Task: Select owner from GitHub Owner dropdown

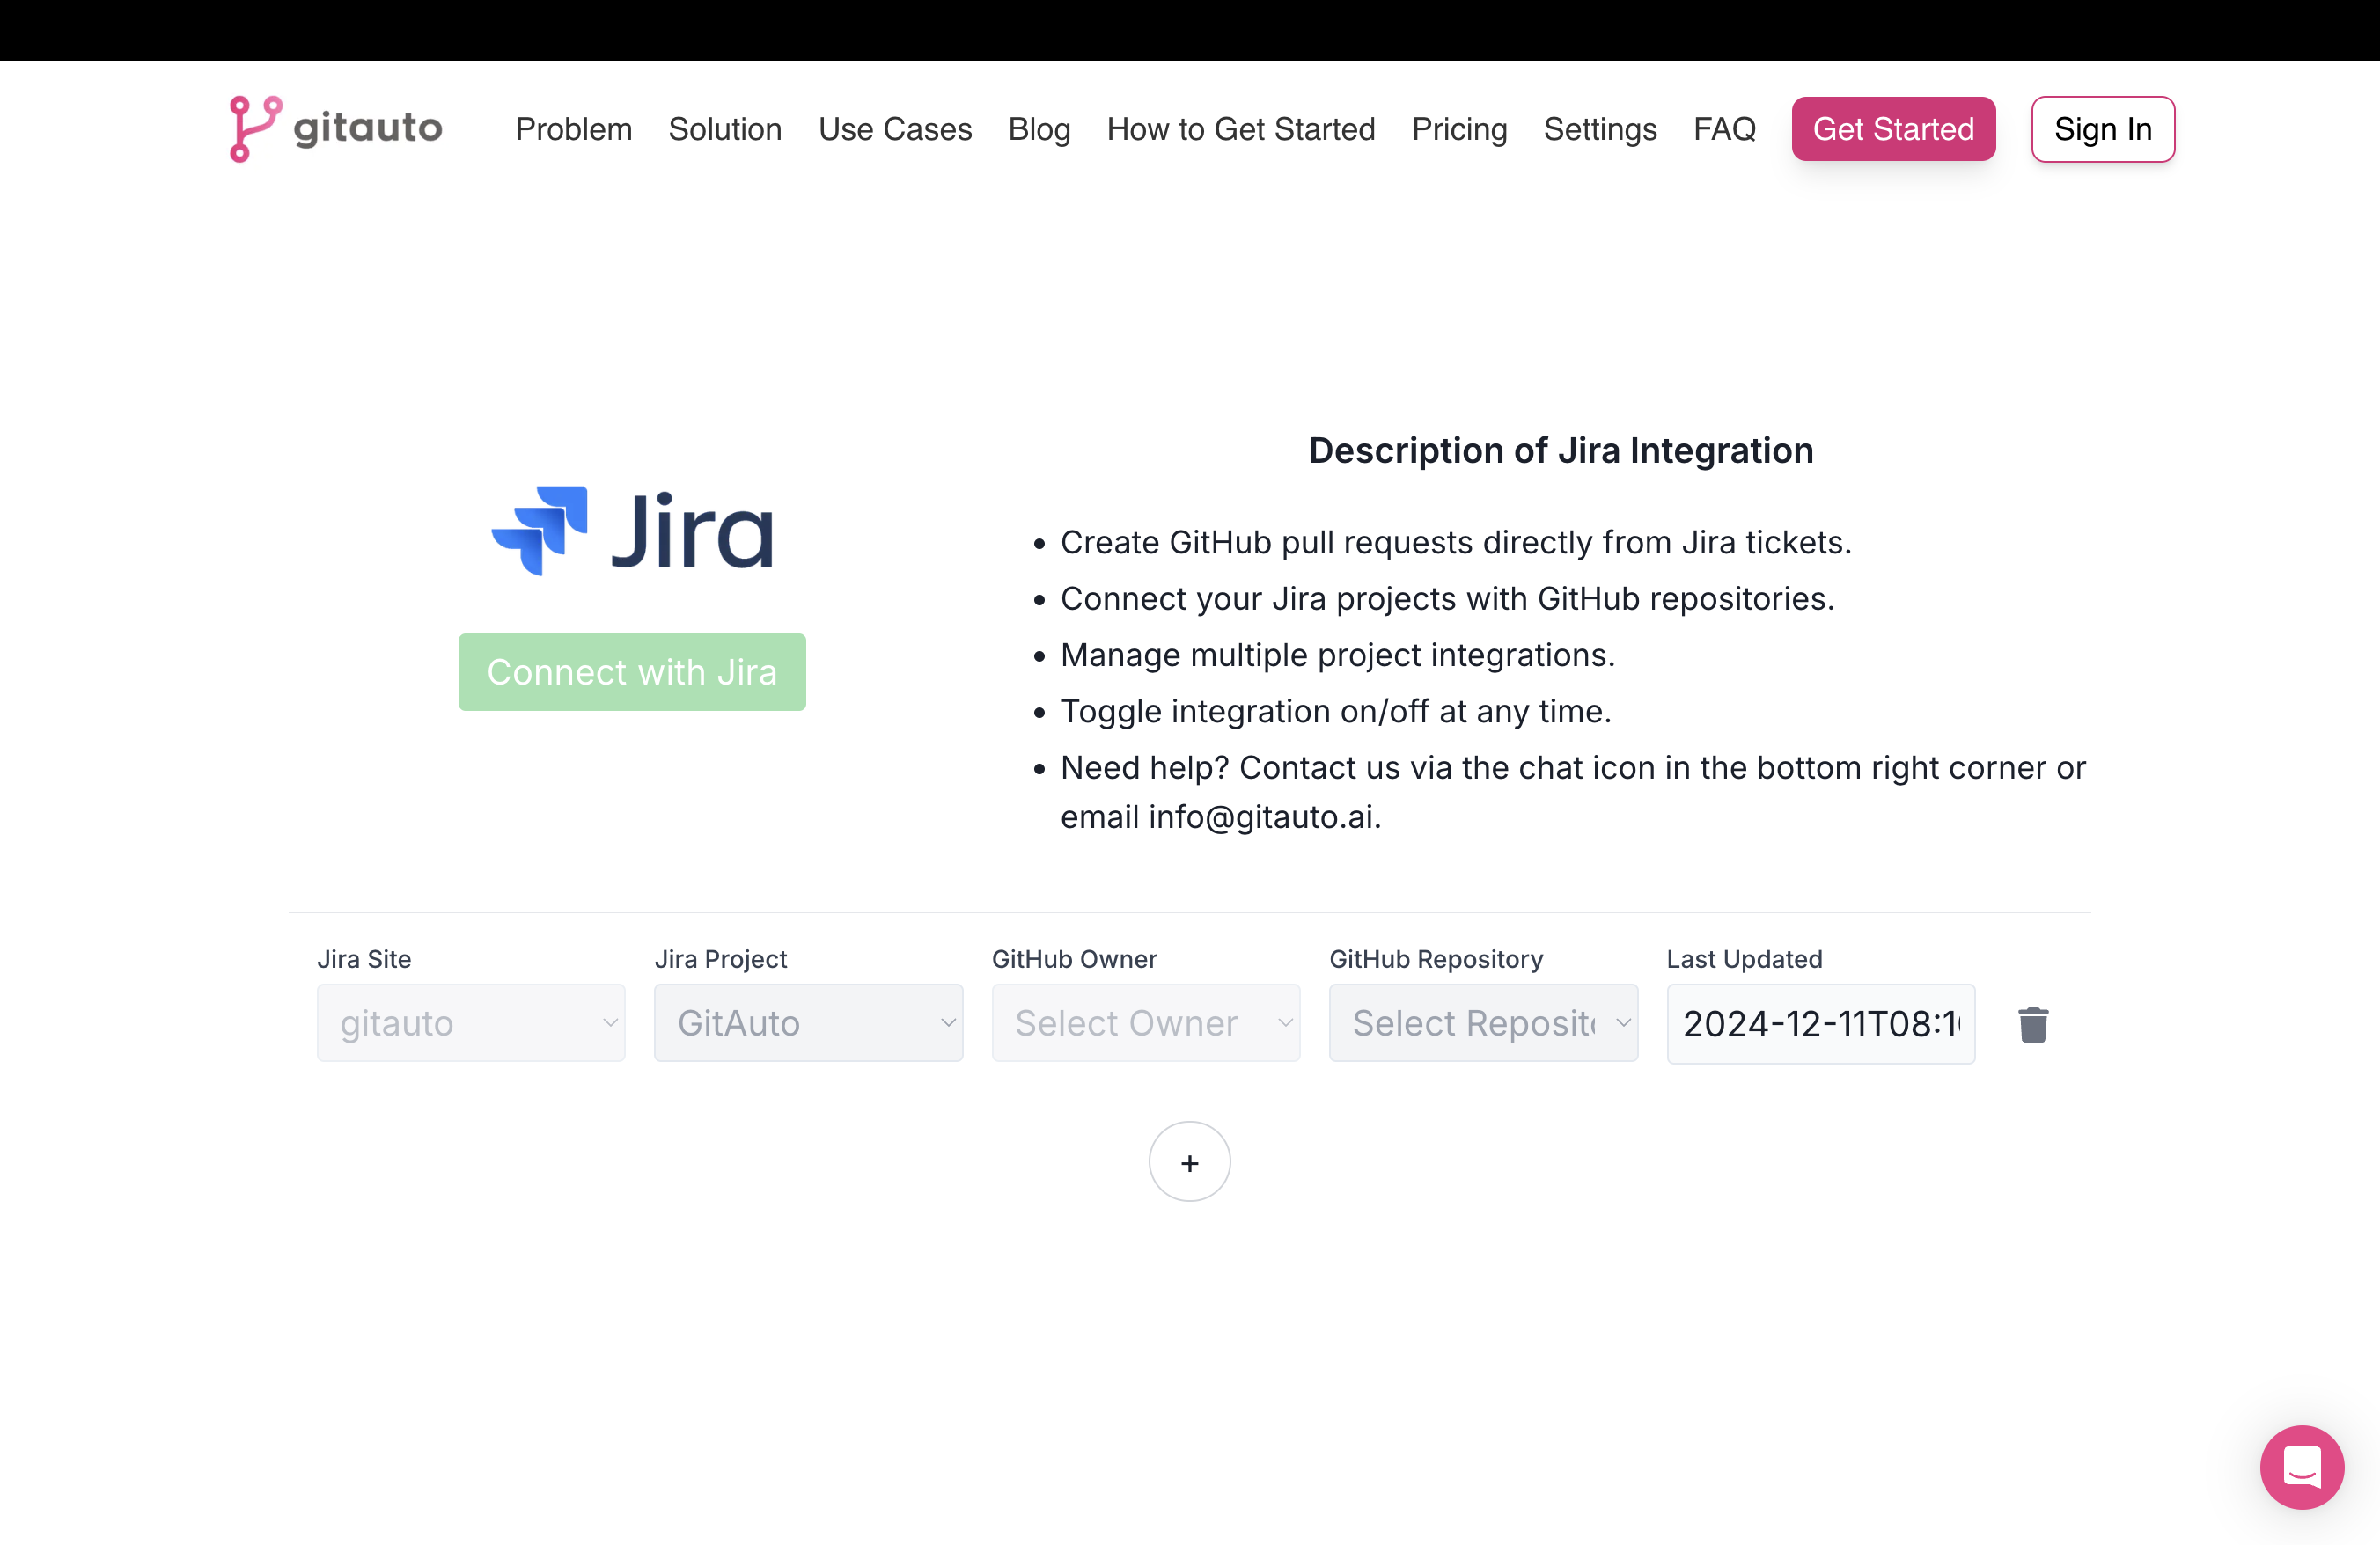Action: pos(1145,1023)
